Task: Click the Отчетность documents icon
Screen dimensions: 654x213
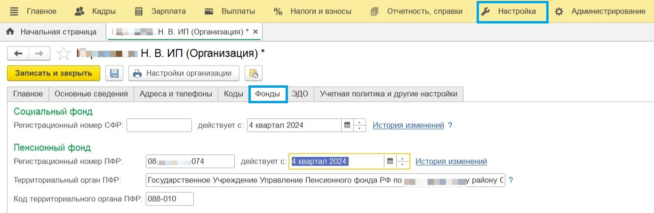Action: [x=375, y=11]
